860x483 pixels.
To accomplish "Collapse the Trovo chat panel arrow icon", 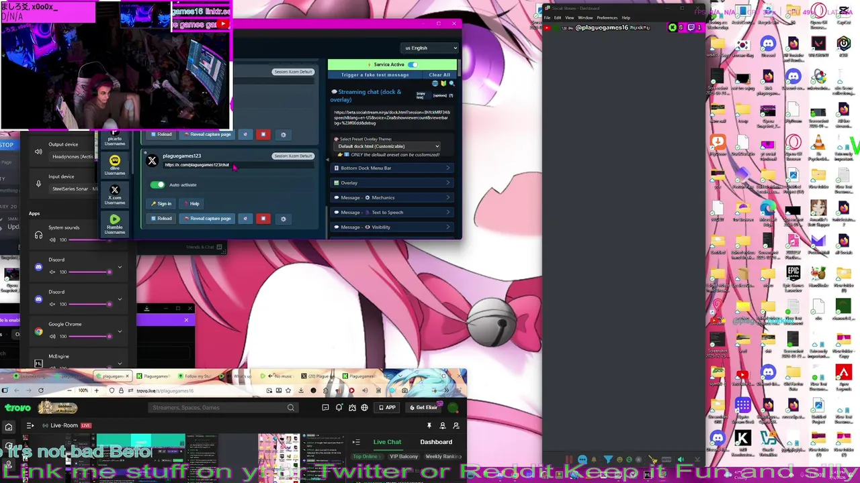I will pos(356,441).
